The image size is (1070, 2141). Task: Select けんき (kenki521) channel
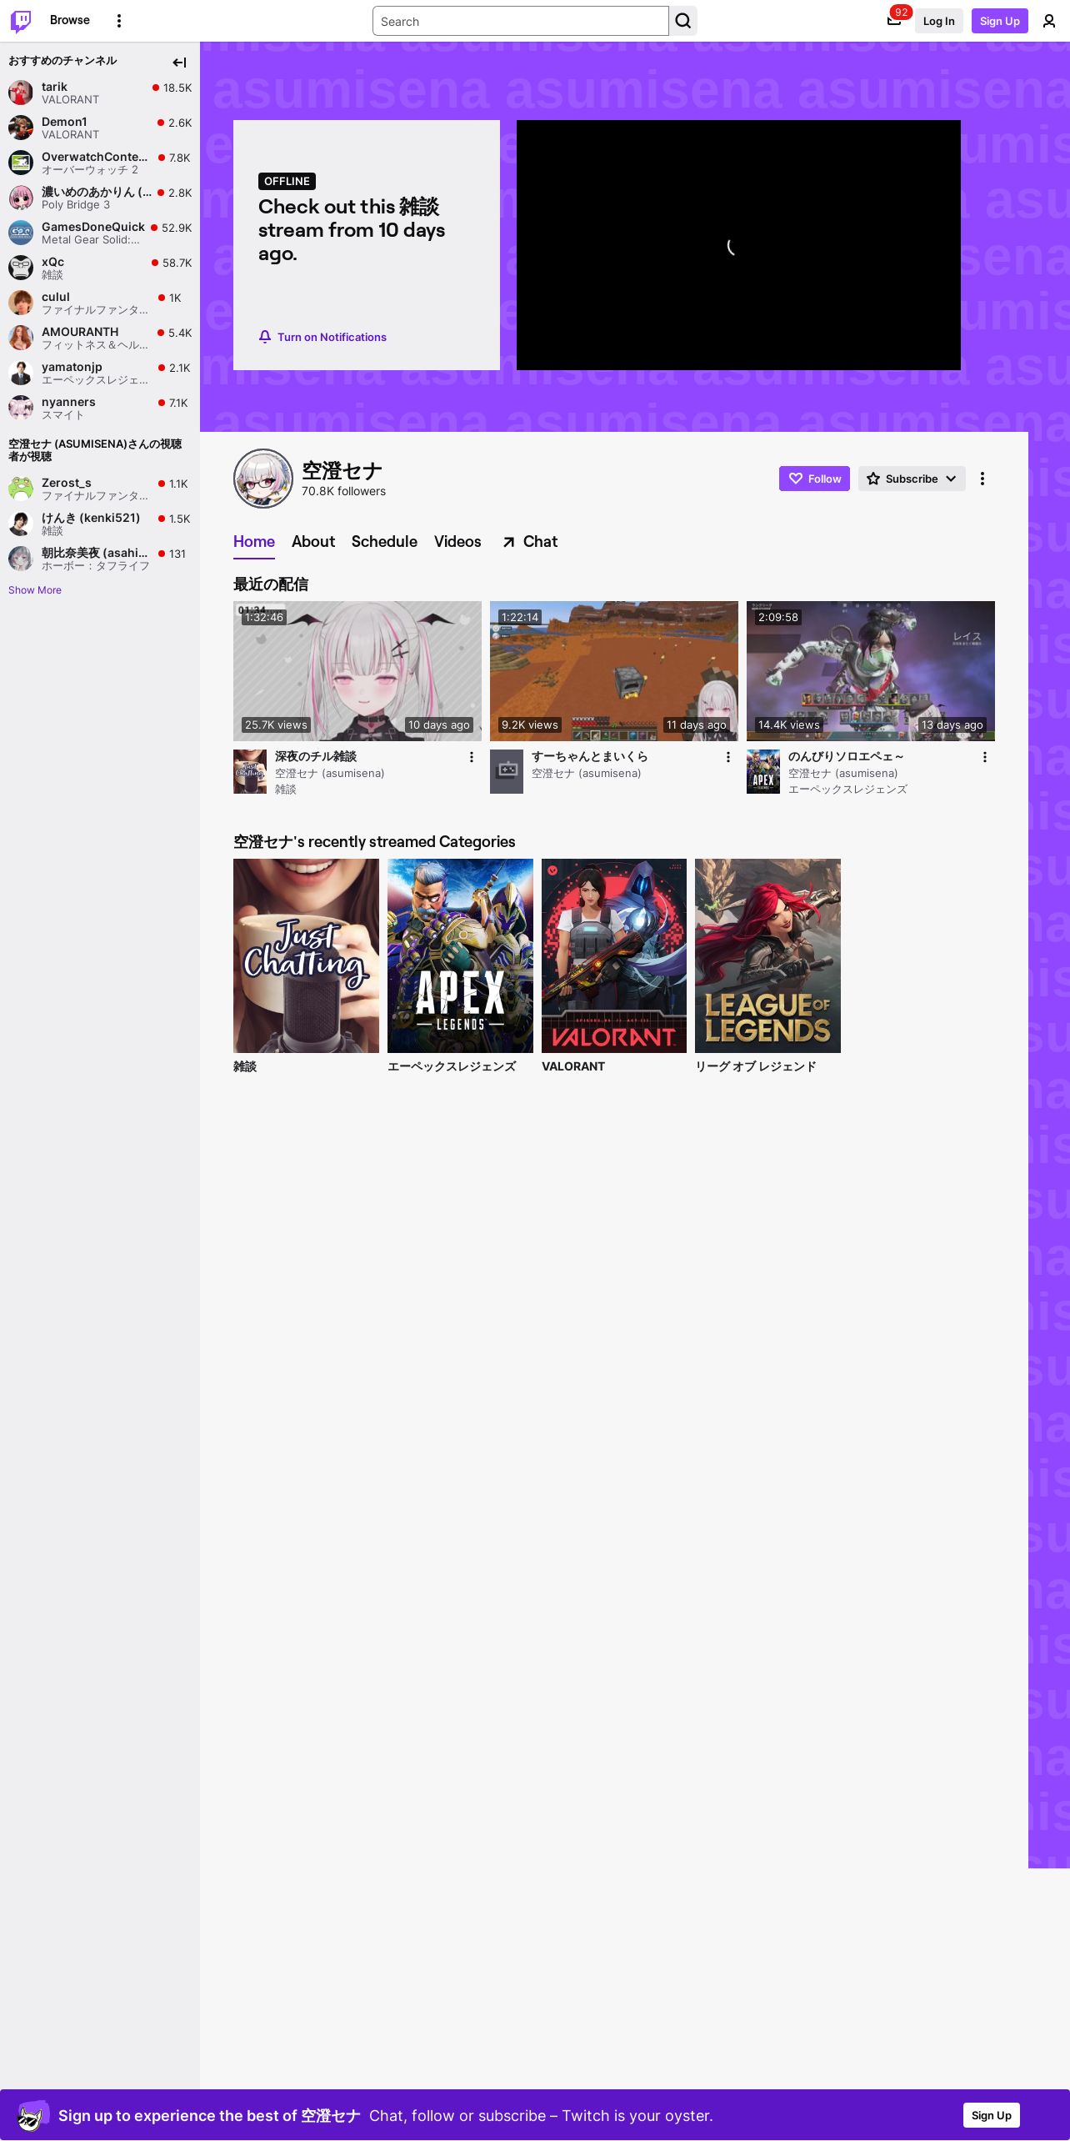100,524
